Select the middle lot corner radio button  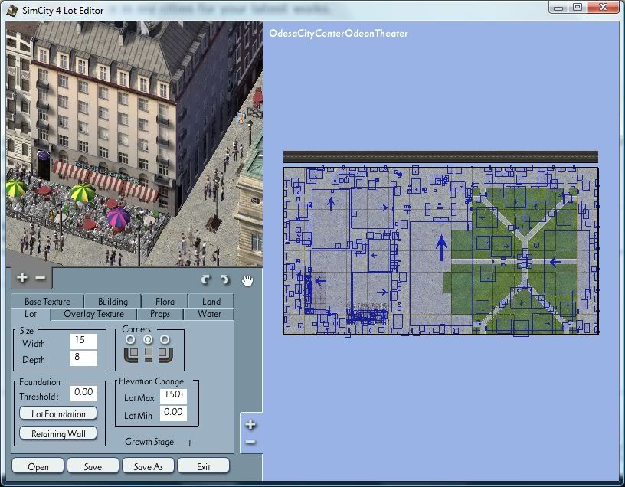tap(148, 340)
